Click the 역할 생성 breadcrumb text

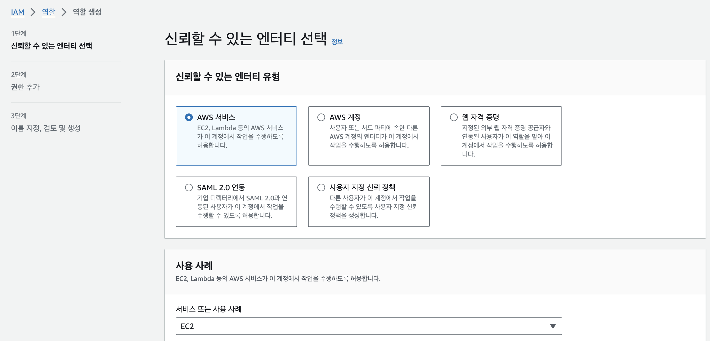(x=87, y=12)
